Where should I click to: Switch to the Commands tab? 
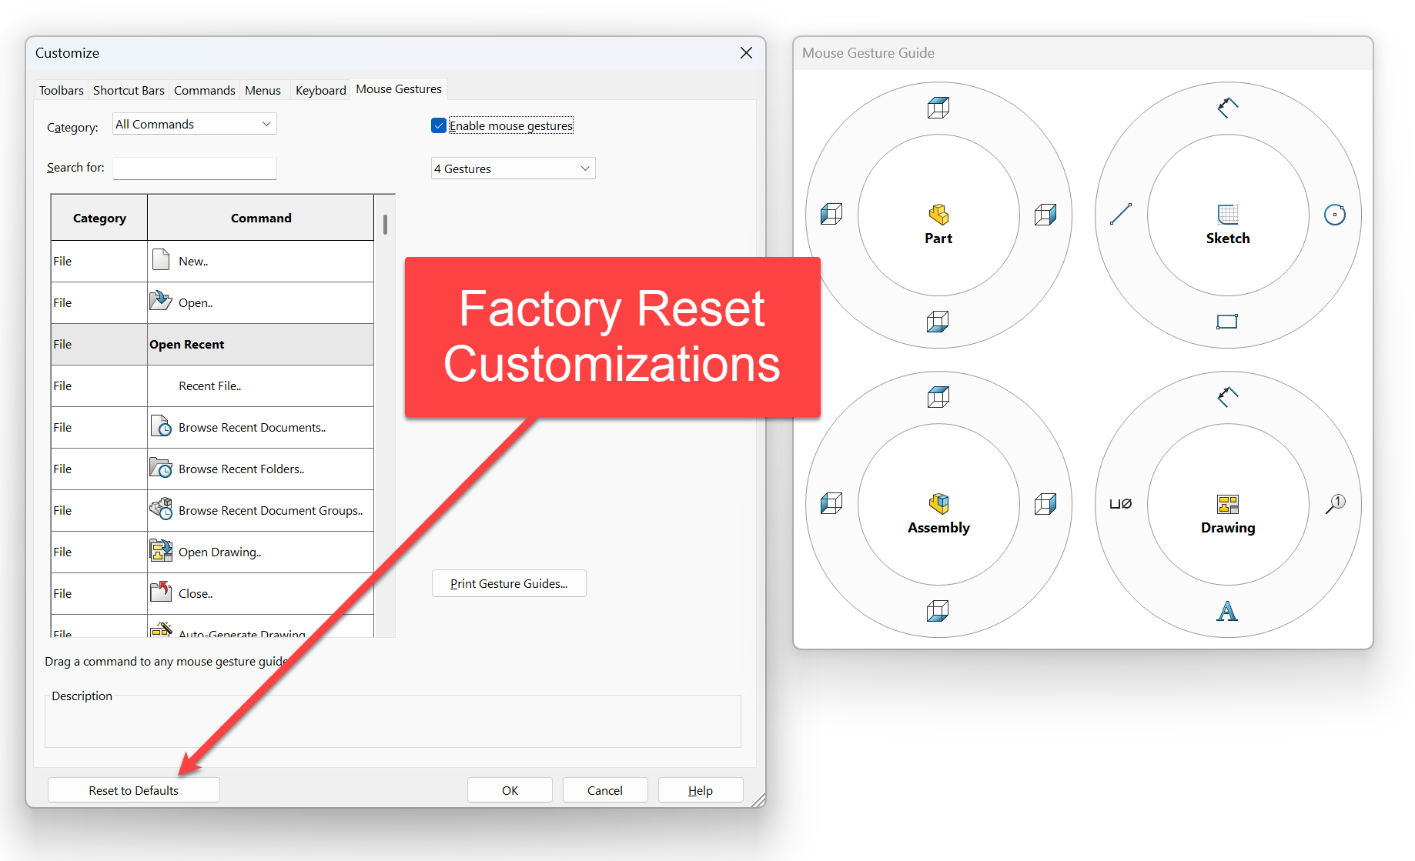[x=205, y=90]
